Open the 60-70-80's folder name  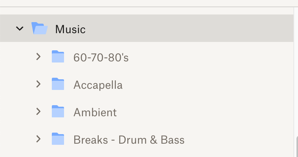pyautogui.click(x=101, y=58)
